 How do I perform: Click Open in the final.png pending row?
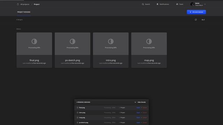tap(138, 108)
